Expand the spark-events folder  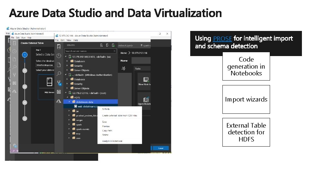pos(69,129)
